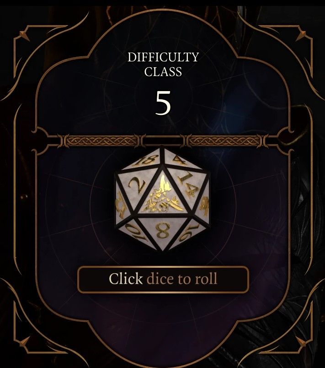The image size is (325, 368).
Task: Click the dark center gap of the divider
Action: tap(162, 141)
